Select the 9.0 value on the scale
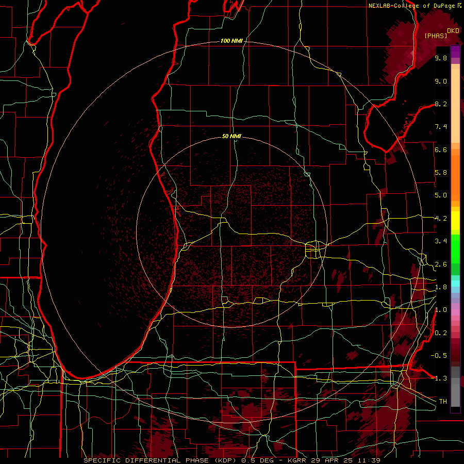 441,81
